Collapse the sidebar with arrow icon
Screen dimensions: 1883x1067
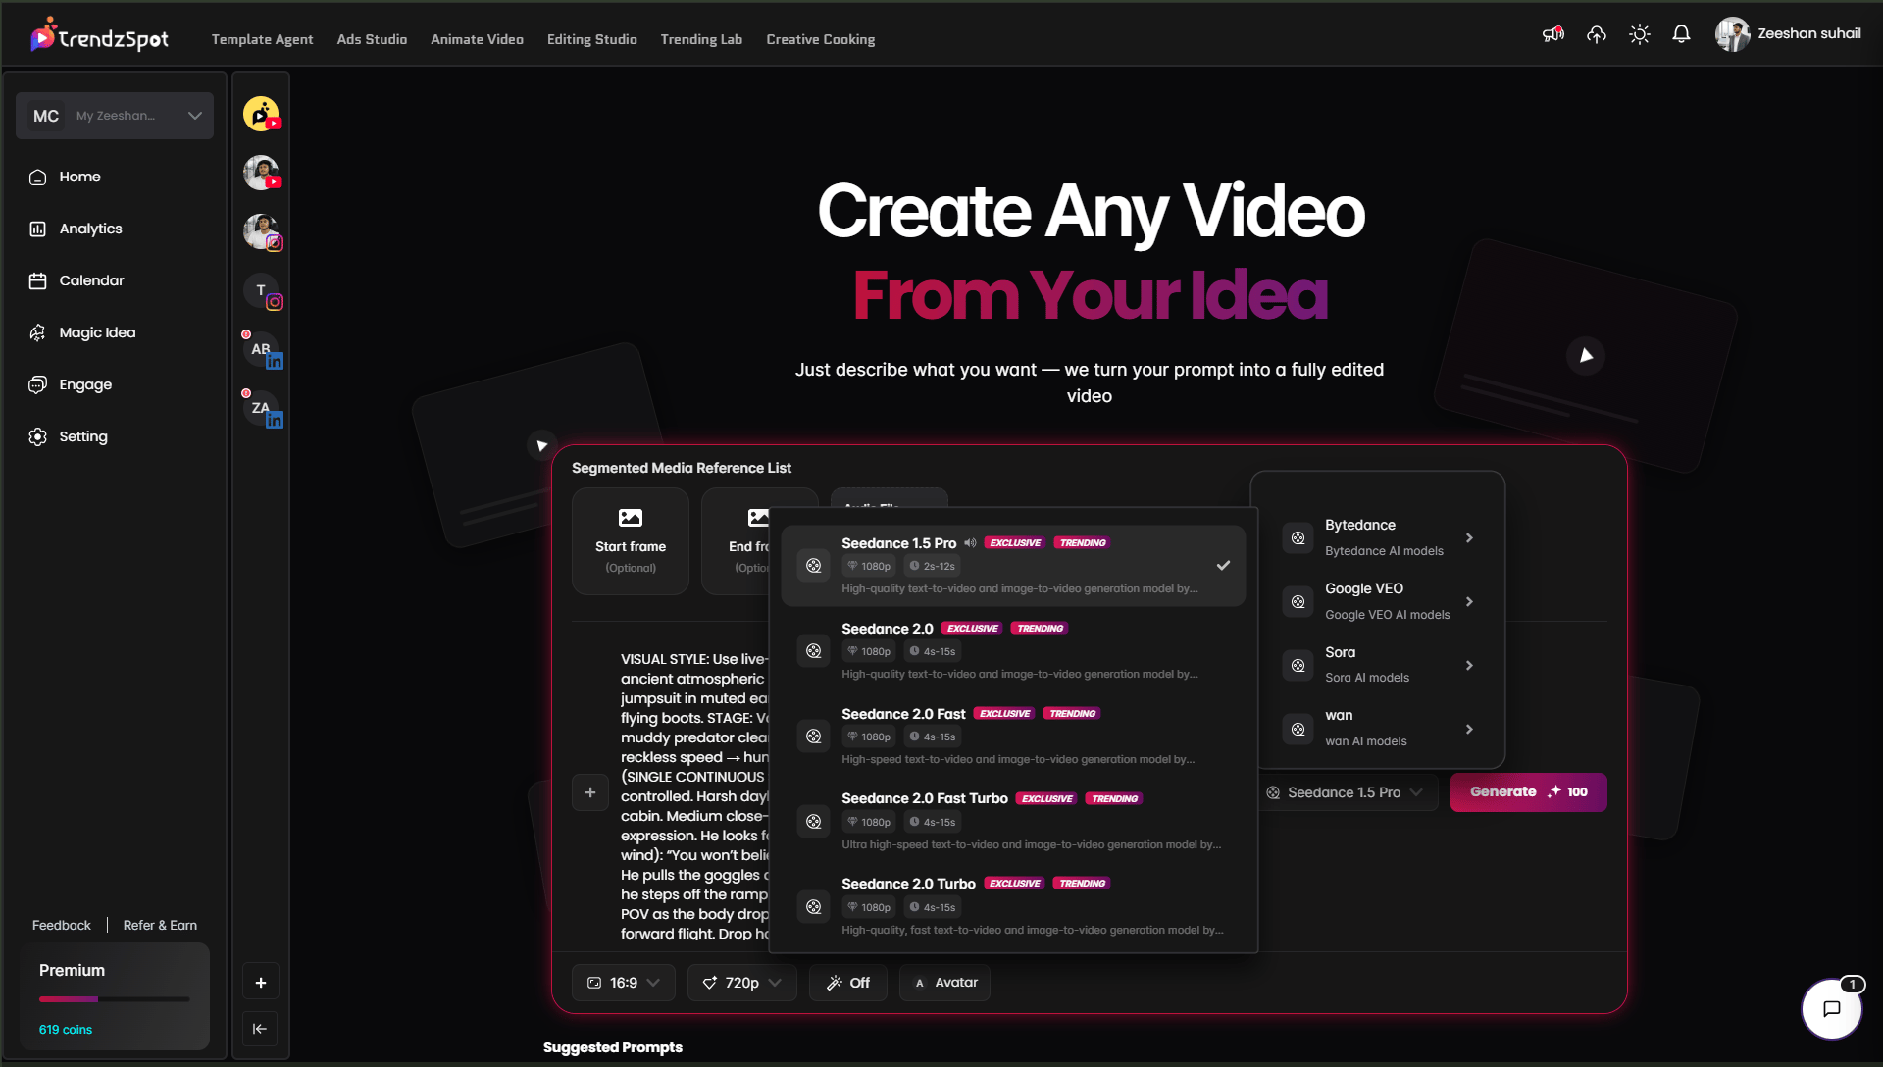[260, 1029]
